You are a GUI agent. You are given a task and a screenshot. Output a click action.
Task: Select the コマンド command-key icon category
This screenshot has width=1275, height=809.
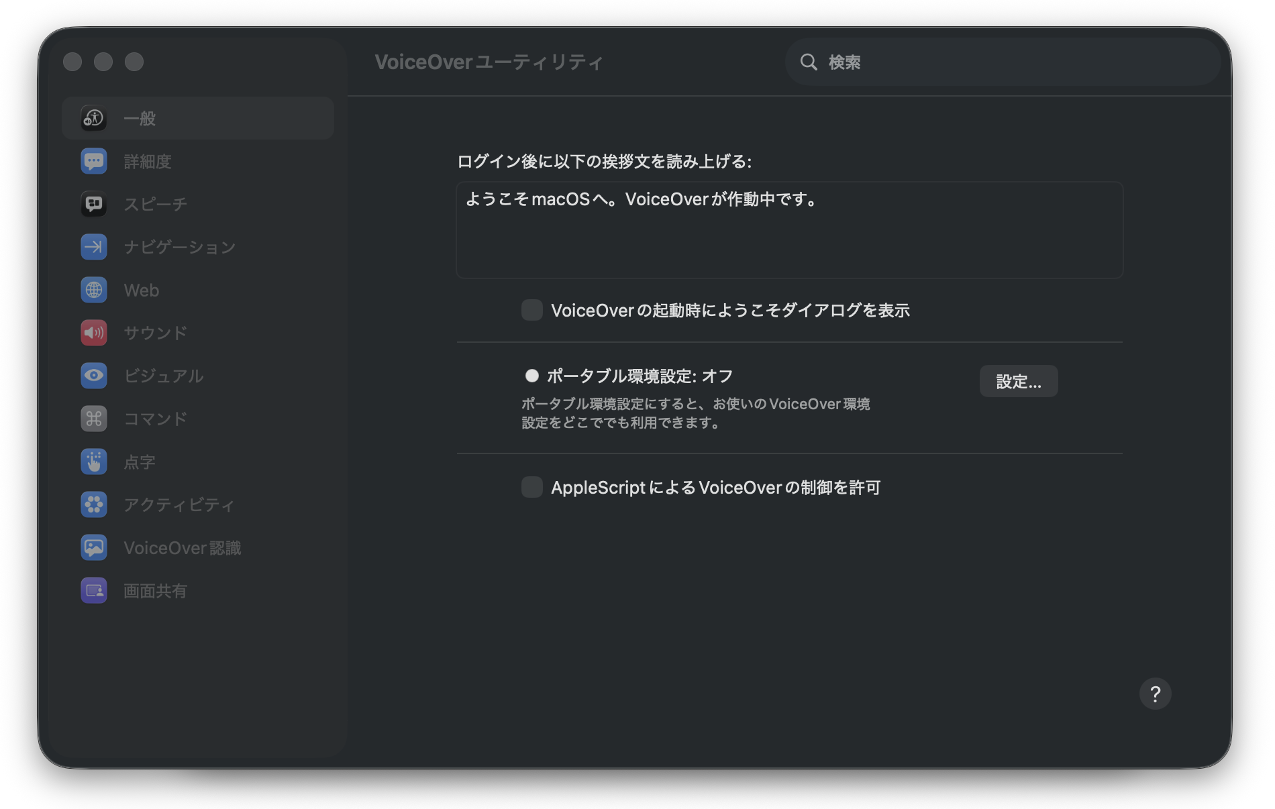coord(94,419)
